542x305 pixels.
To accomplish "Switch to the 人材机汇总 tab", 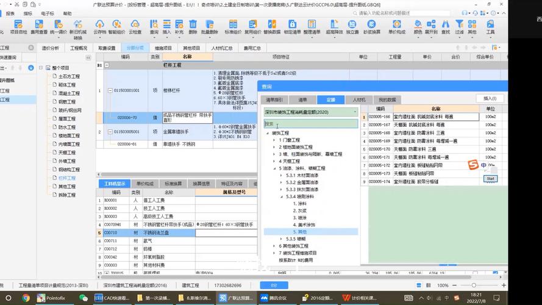I will (x=221, y=48).
